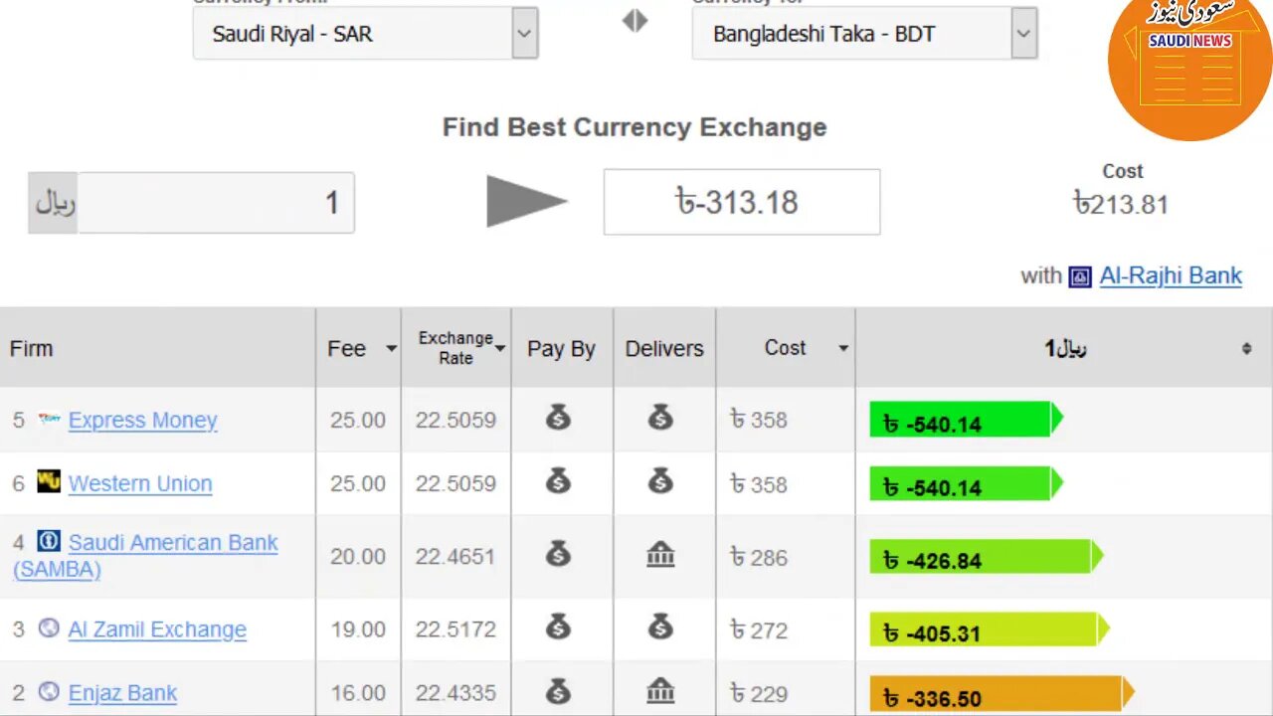This screenshot has height=716, width=1273.
Task: Sort table by Cost column arrow
Action: [843, 348]
